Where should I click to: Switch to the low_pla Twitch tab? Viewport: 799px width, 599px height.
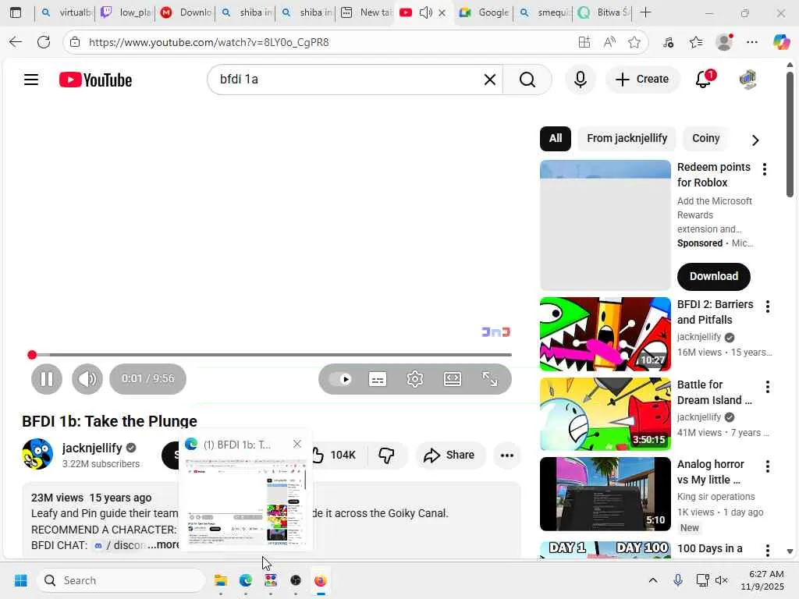click(126, 12)
